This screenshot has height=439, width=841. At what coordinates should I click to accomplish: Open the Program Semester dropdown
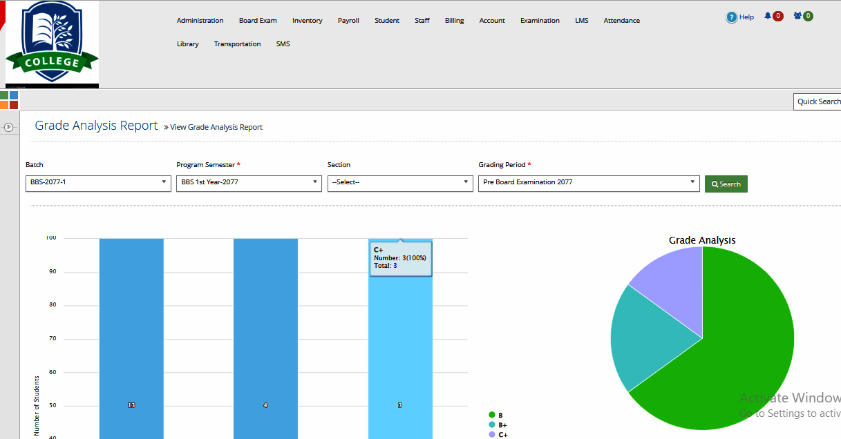coord(249,183)
